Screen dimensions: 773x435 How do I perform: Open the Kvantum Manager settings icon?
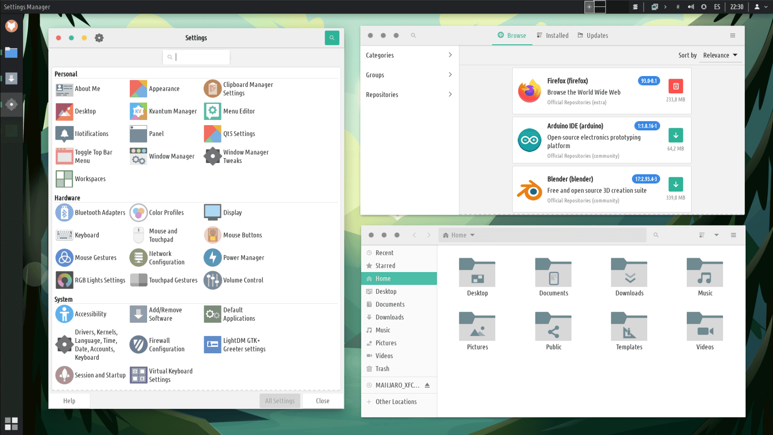138,111
